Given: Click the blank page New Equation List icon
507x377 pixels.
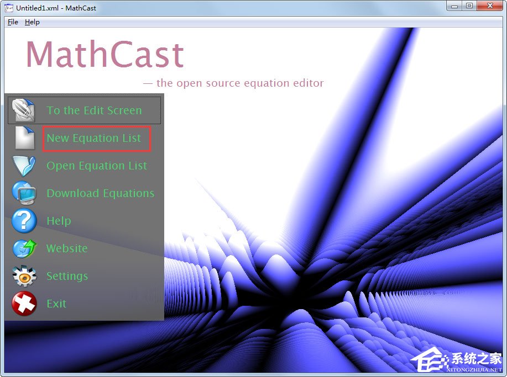Looking at the screenshot, I should coord(25,138).
